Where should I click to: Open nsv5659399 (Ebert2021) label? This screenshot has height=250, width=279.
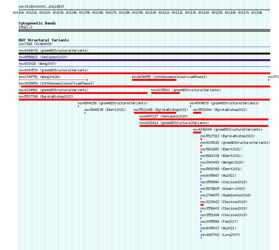tap(221, 169)
